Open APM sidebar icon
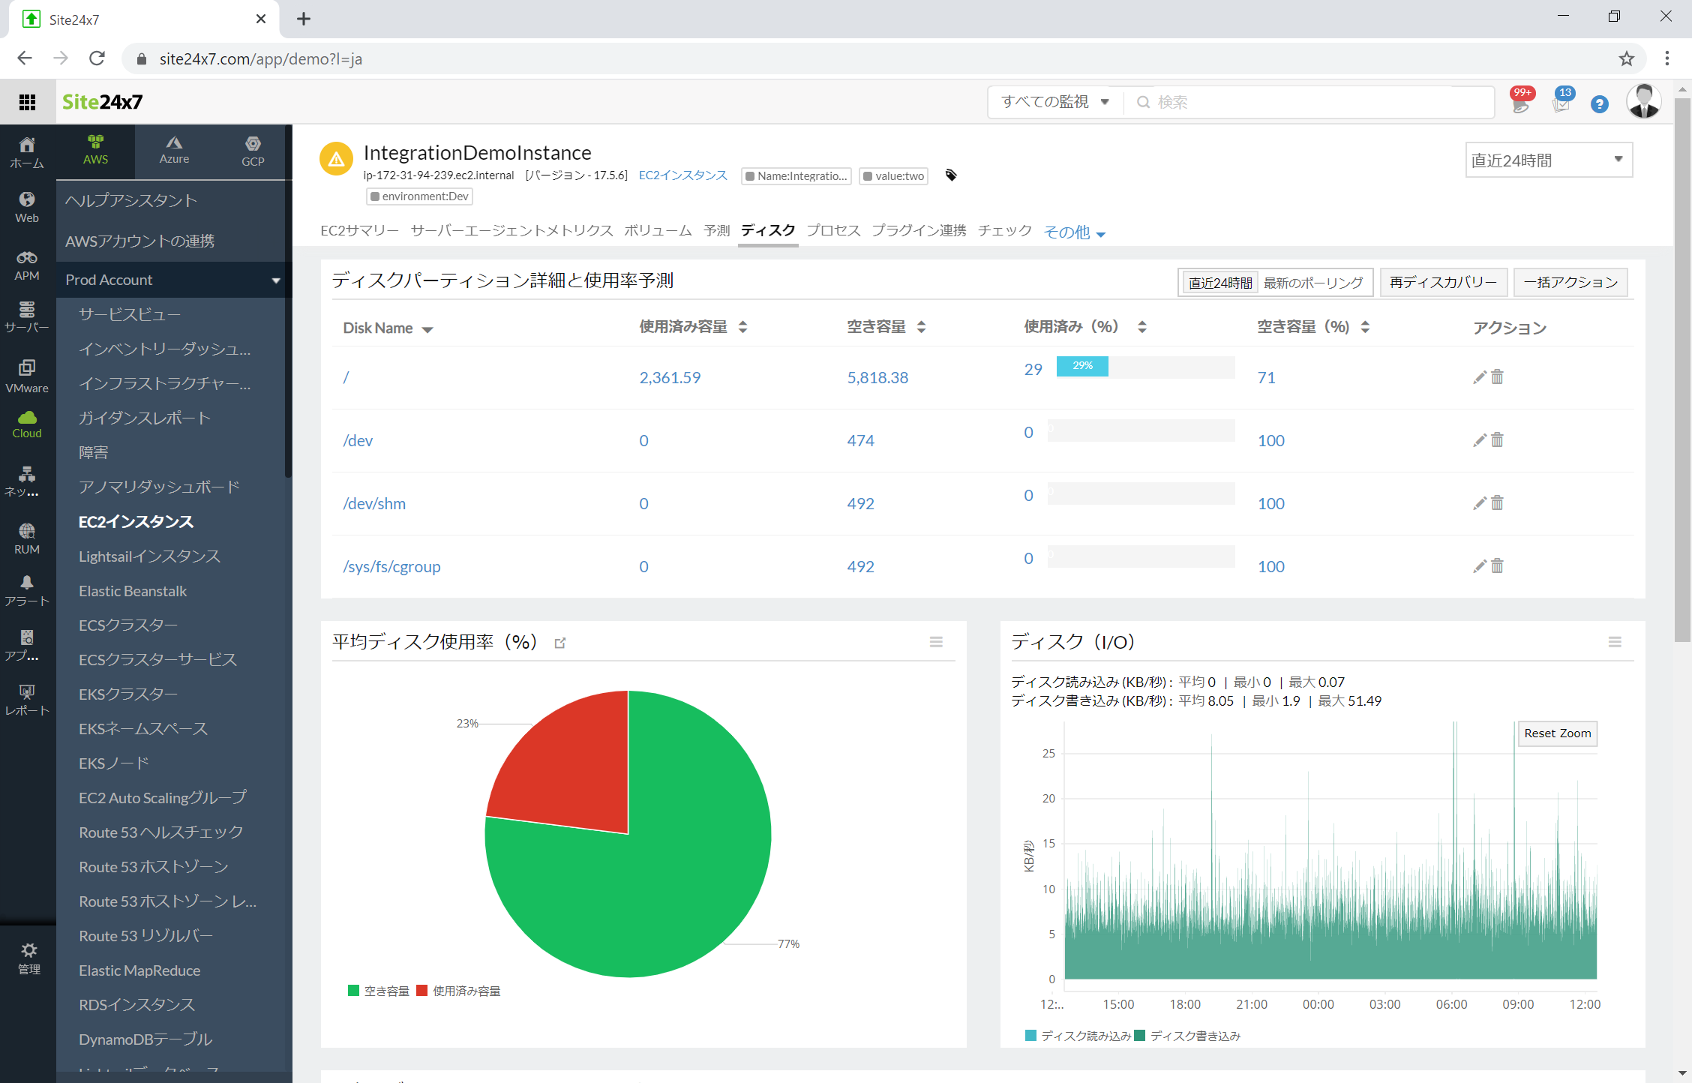This screenshot has width=1692, height=1083. click(27, 265)
